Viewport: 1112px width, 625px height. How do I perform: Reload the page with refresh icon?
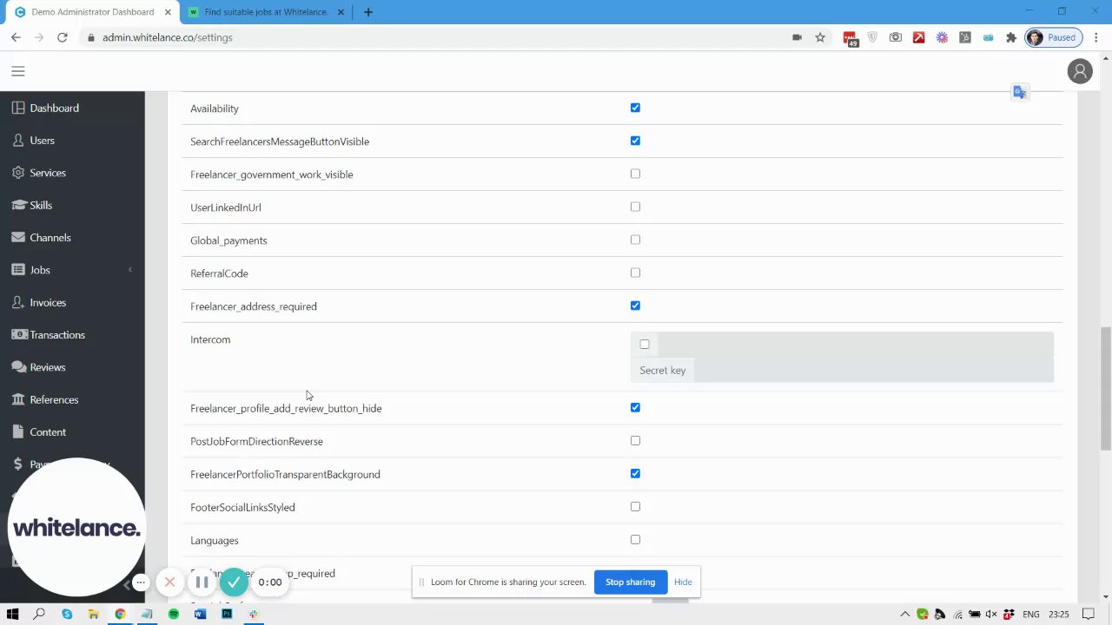point(63,37)
